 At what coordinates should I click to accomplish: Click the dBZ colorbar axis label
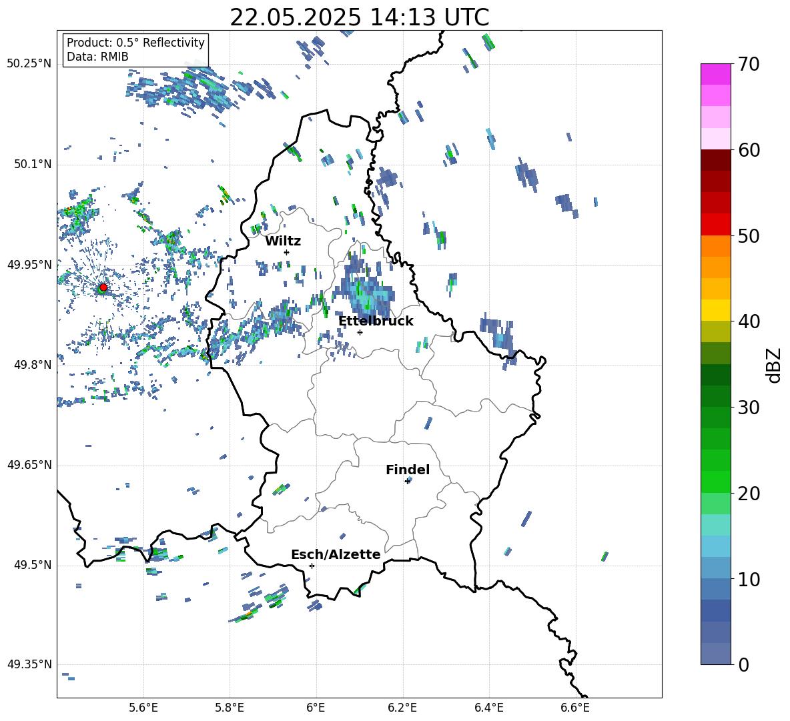(x=775, y=365)
